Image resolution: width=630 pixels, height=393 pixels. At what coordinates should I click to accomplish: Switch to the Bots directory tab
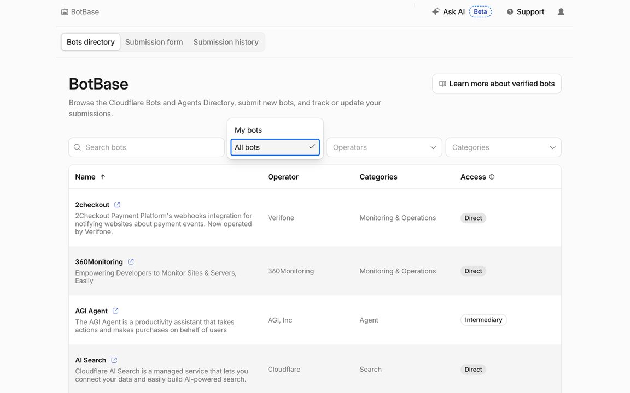point(91,42)
